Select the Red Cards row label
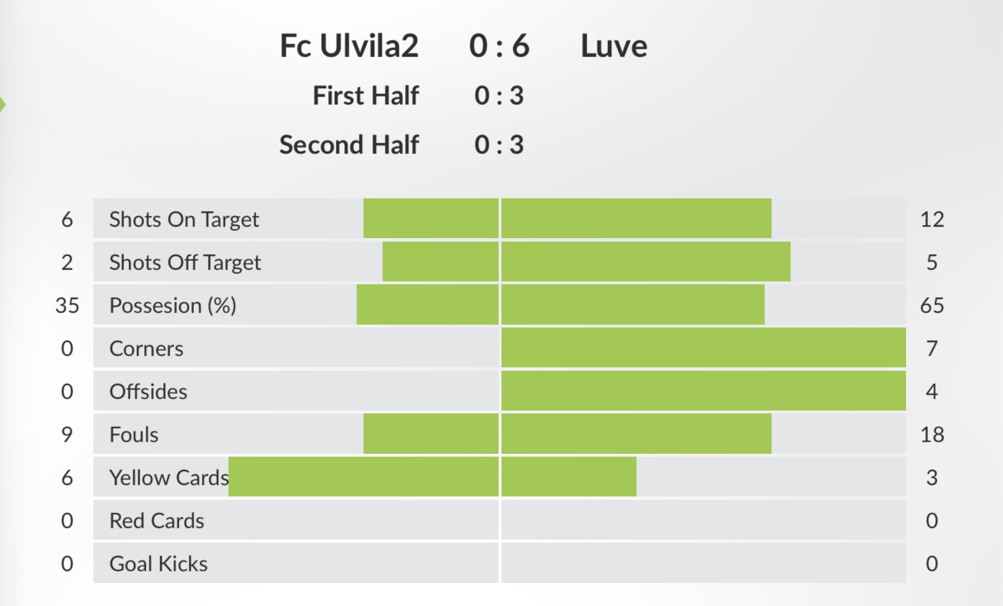Image resolution: width=1003 pixels, height=606 pixels. pyautogui.click(x=156, y=521)
